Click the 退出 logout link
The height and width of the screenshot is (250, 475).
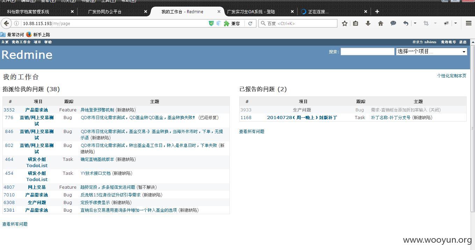463,42
